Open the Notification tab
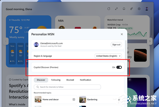 86,80
